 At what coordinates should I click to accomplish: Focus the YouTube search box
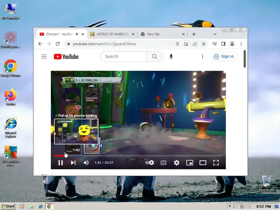123,57
